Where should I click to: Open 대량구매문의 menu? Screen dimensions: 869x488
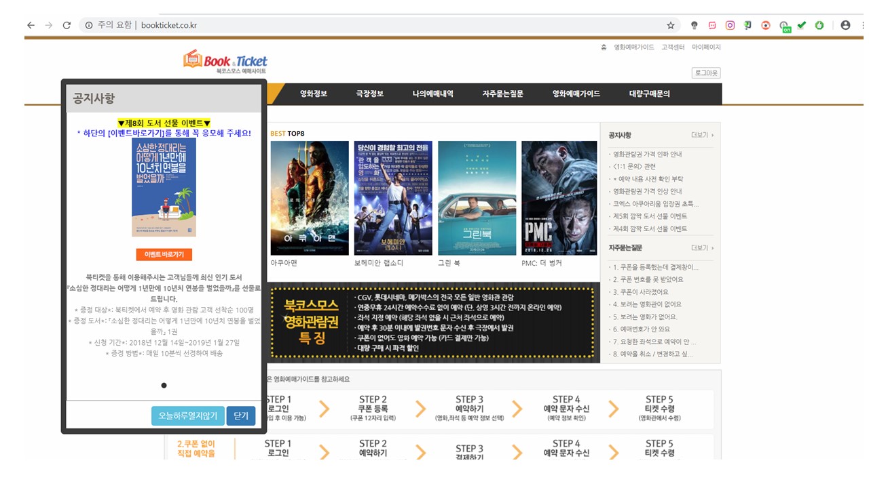click(x=650, y=94)
